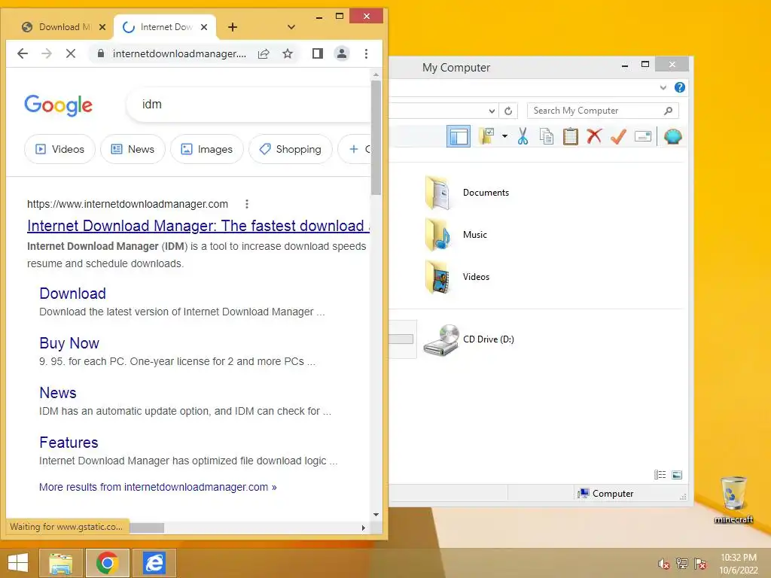
Task: Click the vertical scrollbar thumb in Chrome
Action: click(x=376, y=138)
